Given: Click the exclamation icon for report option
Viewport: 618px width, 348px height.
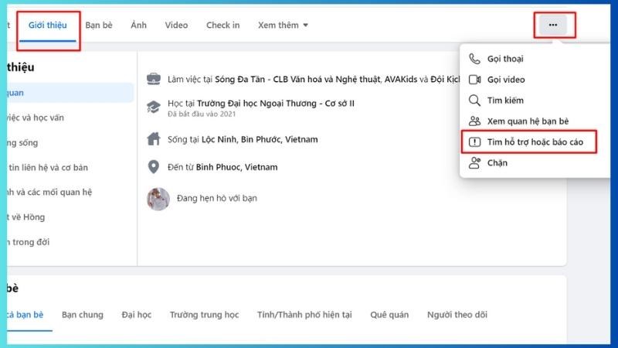Looking at the screenshot, I should tap(474, 142).
